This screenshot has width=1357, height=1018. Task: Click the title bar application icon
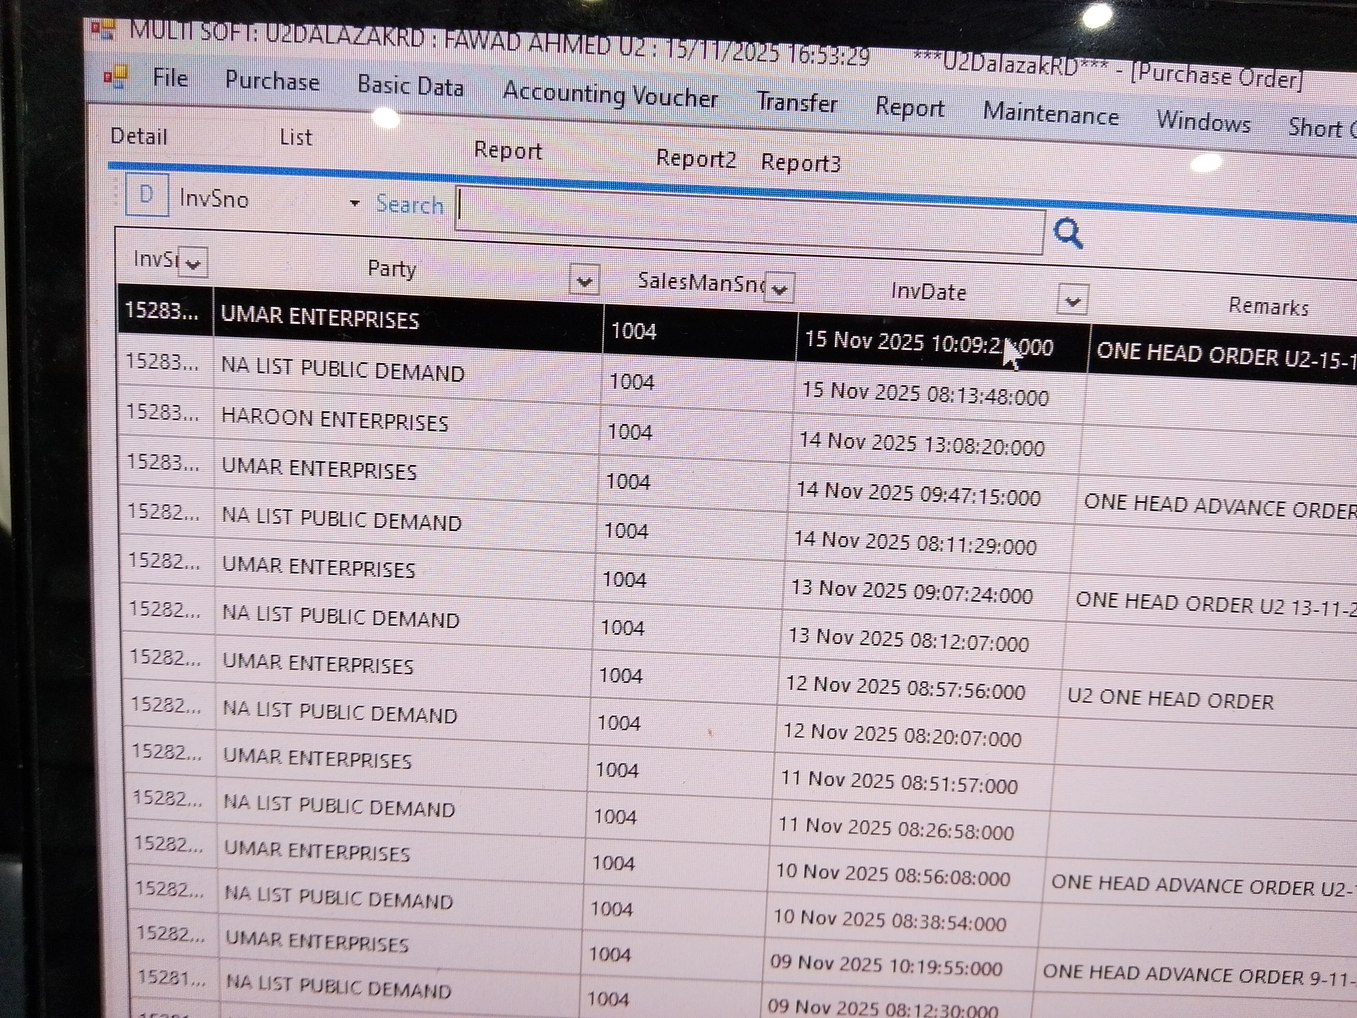tap(102, 29)
